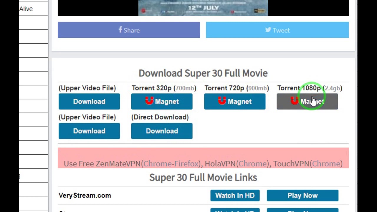Click the (Direct Download) label
Viewport: 377px width, 212px height.
[160, 117]
